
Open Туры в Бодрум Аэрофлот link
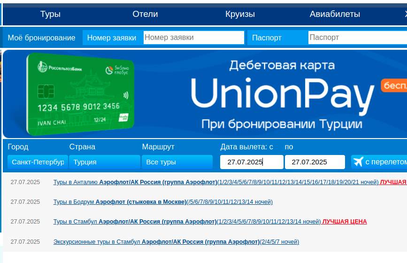click(x=163, y=202)
